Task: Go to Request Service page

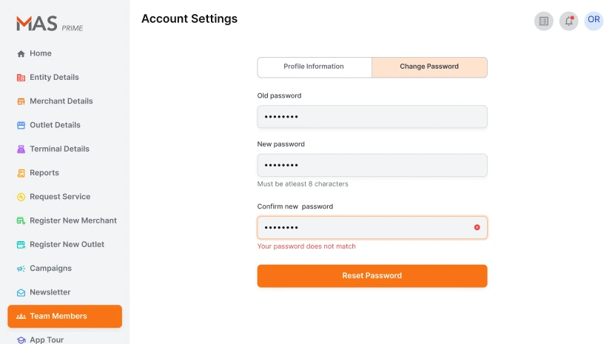Action: (x=59, y=197)
